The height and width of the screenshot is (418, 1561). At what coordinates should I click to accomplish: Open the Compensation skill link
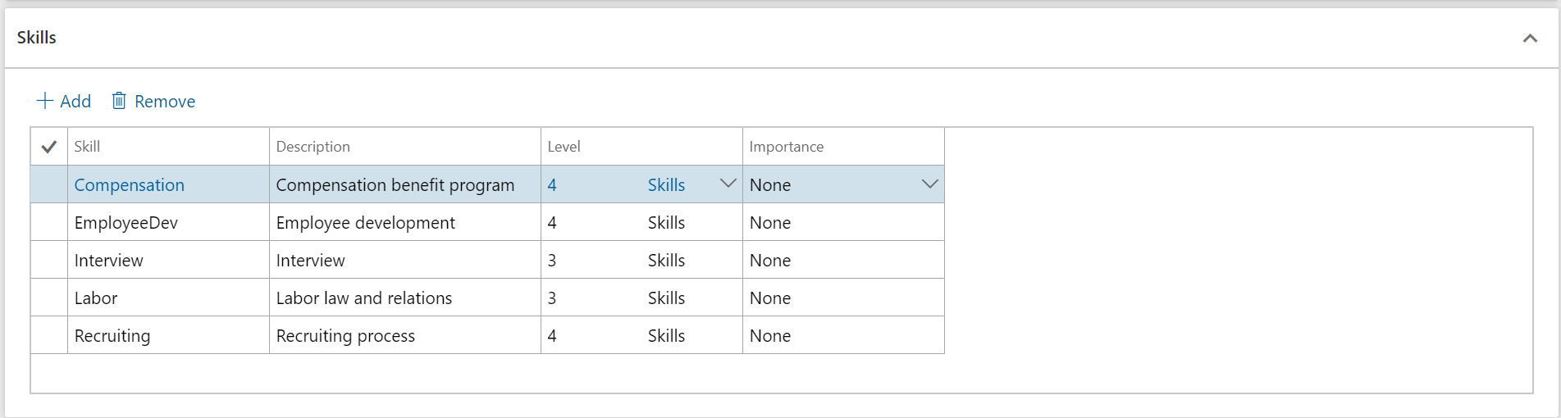coord(130,185)
